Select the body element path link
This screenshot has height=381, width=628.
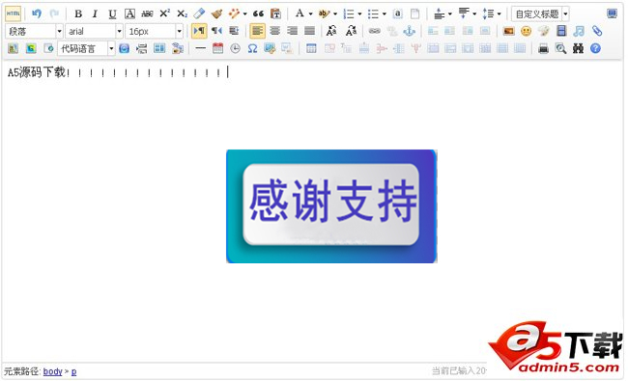click(52, 371)
